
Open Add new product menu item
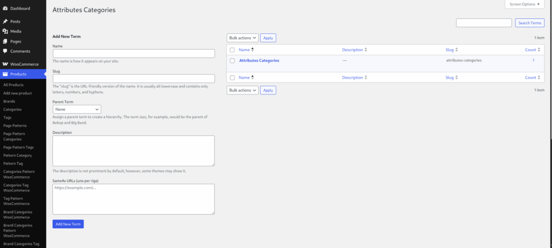[18, 93]
